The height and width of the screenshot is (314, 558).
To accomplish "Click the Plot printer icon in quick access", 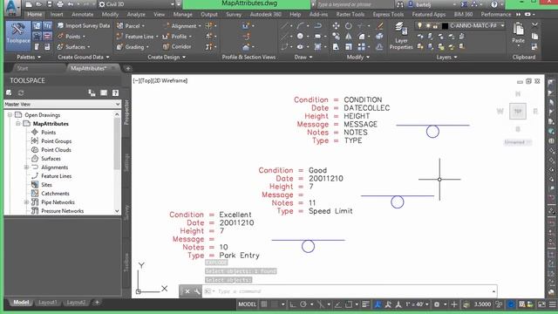I will [x=60, y=4].
